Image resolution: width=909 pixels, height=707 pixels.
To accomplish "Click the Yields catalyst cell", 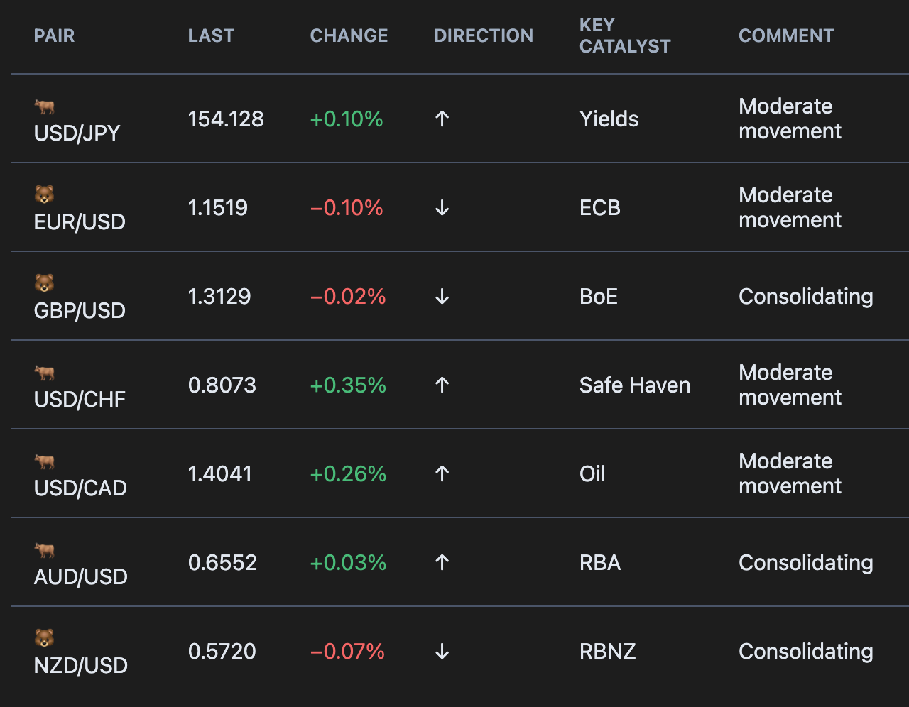I will pyautogui.click(x=609, y=119).
